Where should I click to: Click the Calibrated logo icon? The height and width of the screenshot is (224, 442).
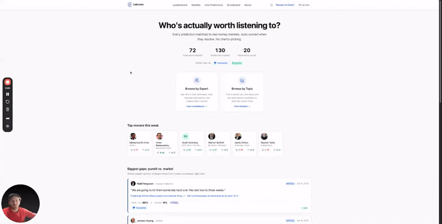pos(130,5)
